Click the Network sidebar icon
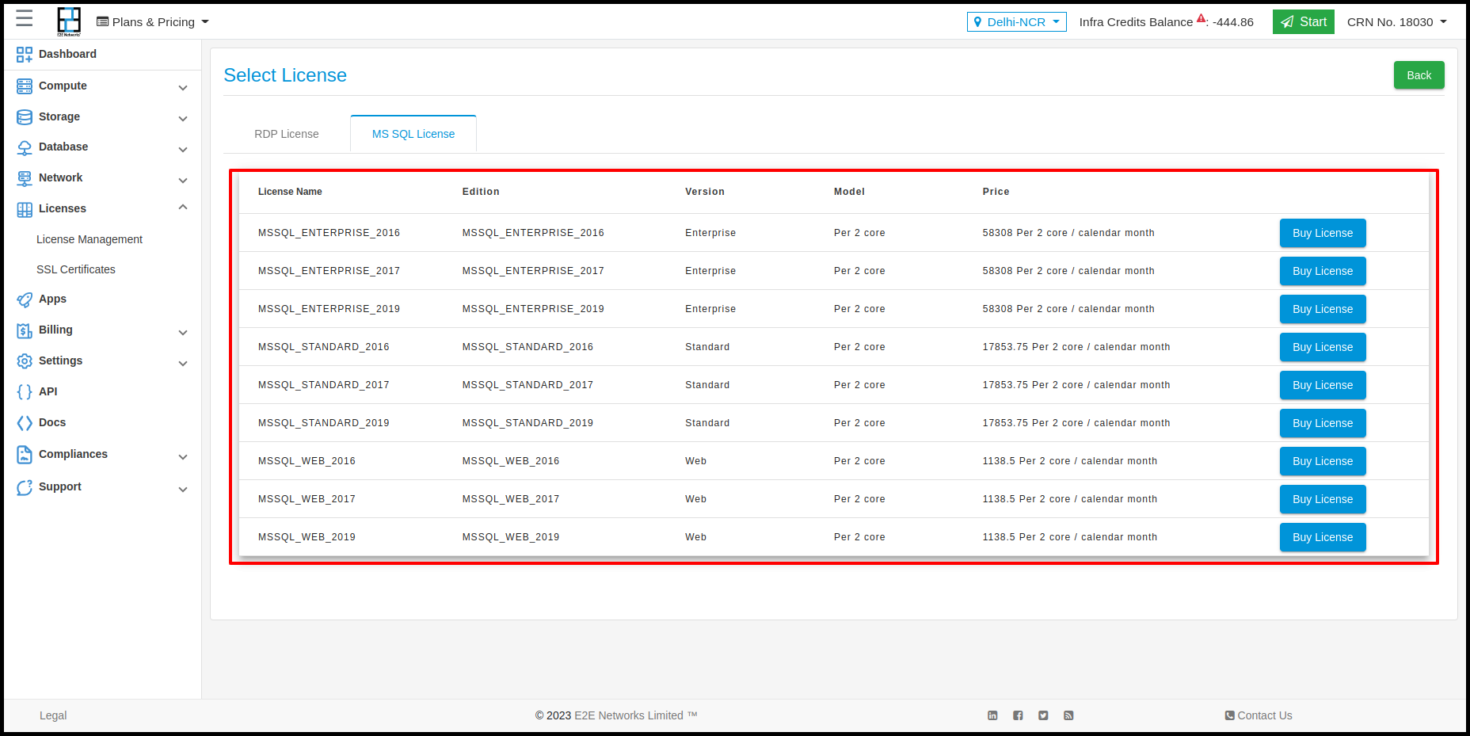The width and height of the screenshot is (1470, 736). (x=25, y=178)
